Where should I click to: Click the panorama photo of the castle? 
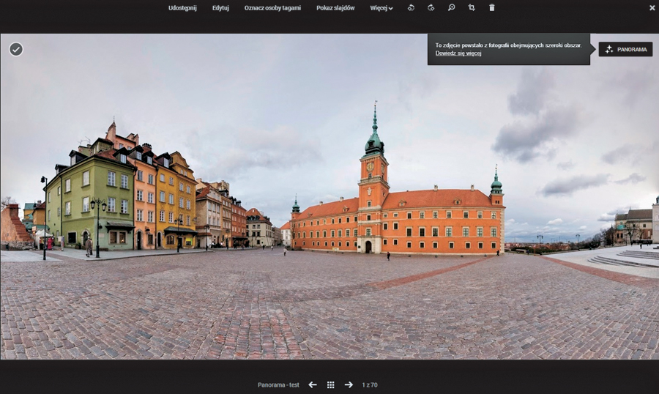click(329, 220)
